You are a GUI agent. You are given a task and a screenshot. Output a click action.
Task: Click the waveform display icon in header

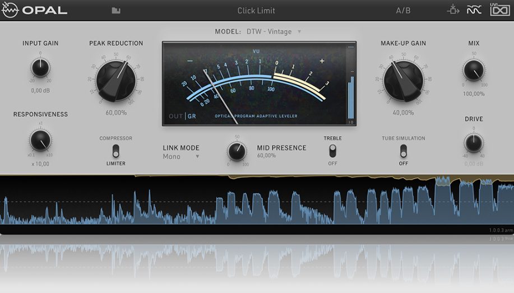[x=474, y=10]
